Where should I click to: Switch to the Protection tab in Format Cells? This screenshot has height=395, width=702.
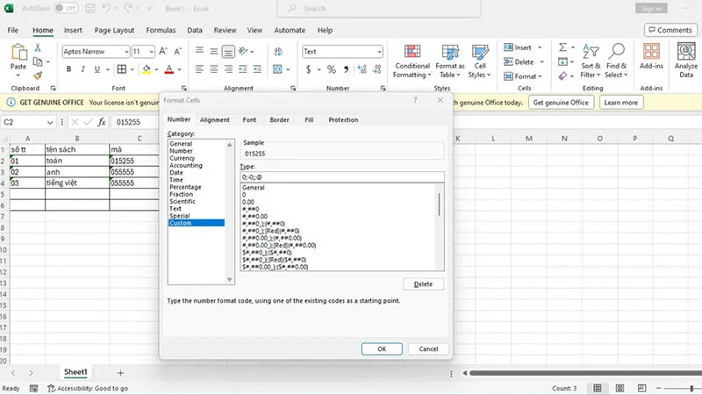(343, 119)
